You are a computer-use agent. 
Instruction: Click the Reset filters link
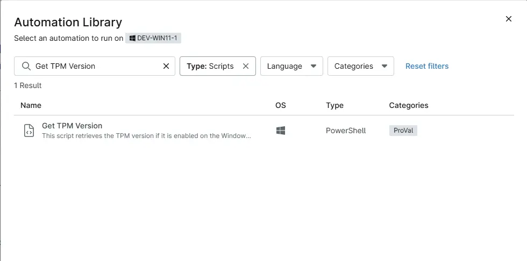coord(426,66)
